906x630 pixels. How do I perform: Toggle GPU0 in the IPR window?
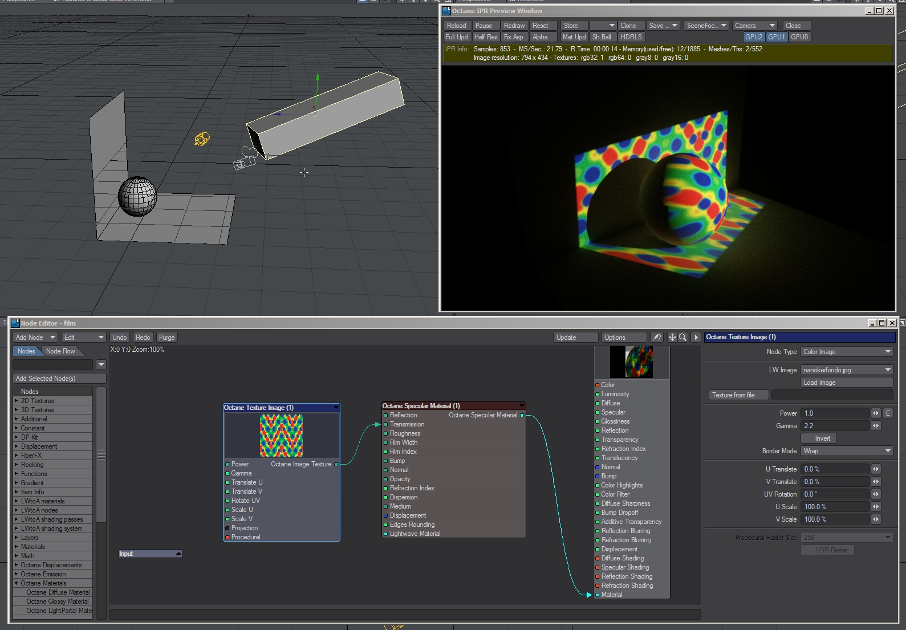point(799,37)
